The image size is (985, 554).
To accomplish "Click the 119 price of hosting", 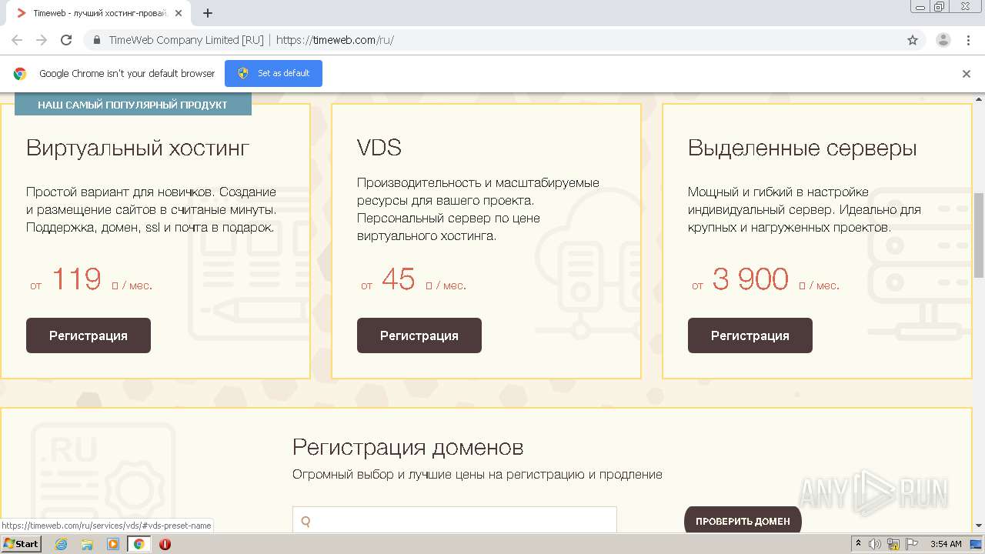I will 76,279.
